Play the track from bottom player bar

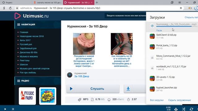5,109
